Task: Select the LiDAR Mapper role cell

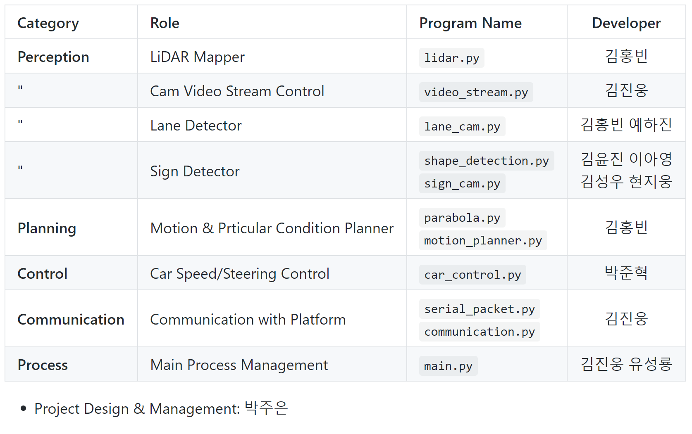Action: pos(272,57)
